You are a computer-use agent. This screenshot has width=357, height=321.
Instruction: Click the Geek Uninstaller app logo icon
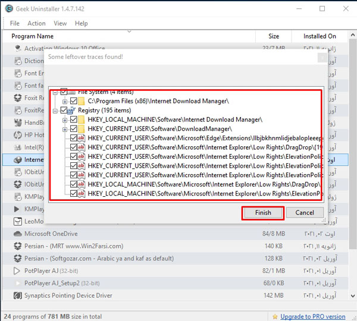tap(9, 9)
